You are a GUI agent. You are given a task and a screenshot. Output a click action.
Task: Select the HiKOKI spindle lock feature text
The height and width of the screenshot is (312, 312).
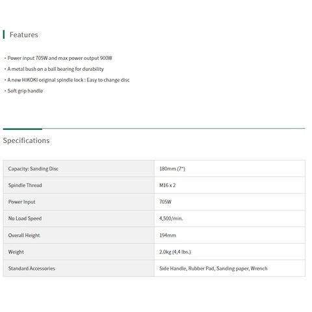tap(68, 80)
